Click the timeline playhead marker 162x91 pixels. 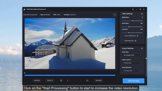click(x=25, y=73)
